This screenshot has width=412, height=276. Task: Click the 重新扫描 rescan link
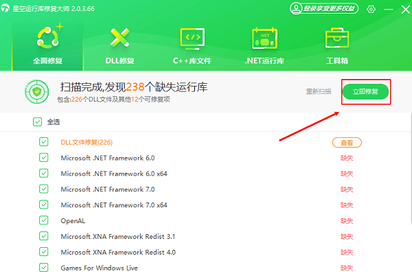point(319,91)
